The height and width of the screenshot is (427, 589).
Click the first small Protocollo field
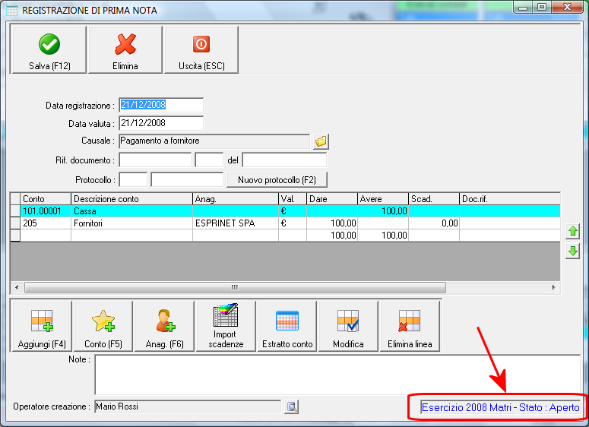pyautogui.click(x=133, y=179)
